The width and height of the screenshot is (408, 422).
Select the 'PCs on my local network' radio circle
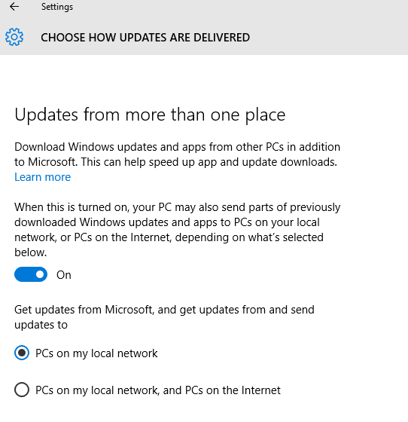[22, 353]
